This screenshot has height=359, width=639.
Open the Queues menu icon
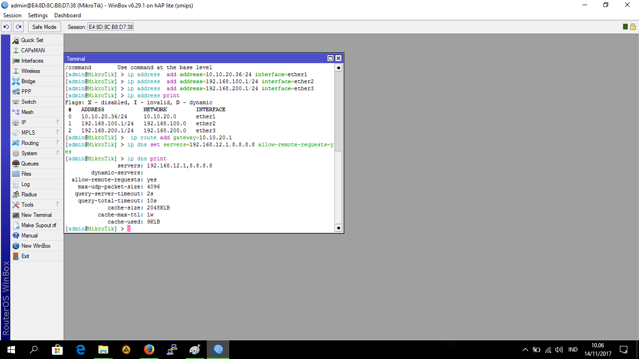(16, 164)
